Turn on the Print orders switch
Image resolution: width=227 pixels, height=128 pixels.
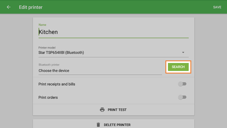click(182, 97)
